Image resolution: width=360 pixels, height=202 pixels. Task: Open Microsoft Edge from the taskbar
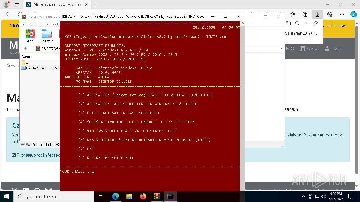(116, 196)
